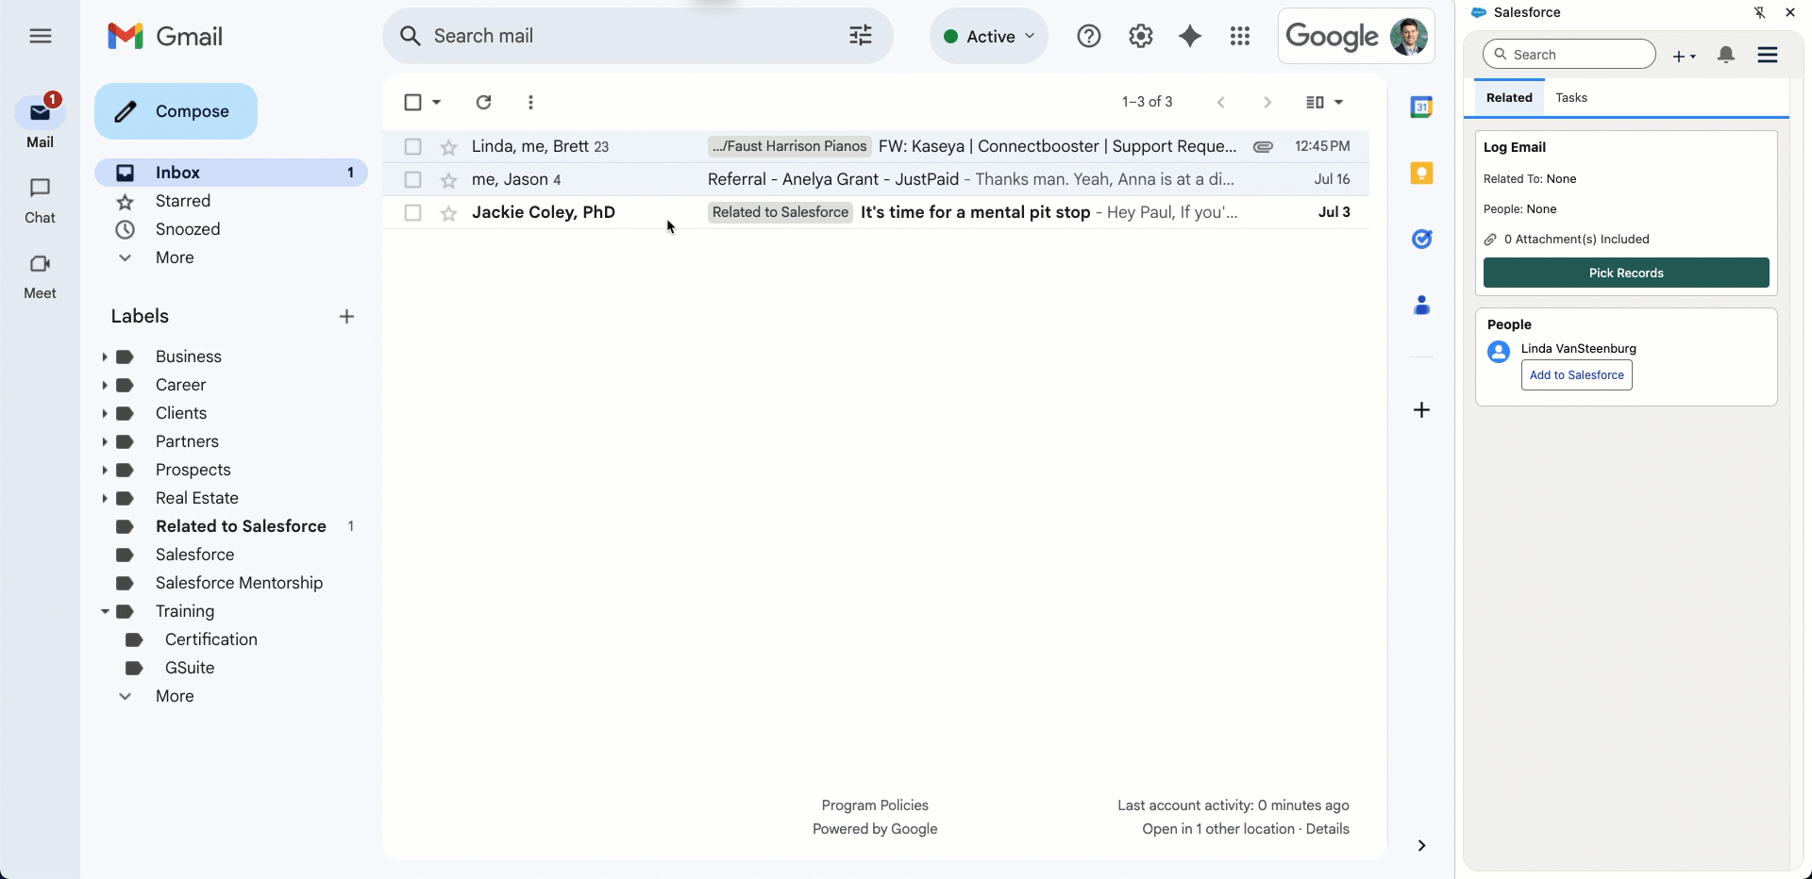The image size is (1812, 879).
Task: Refresh the inbox
Action: 483,102
